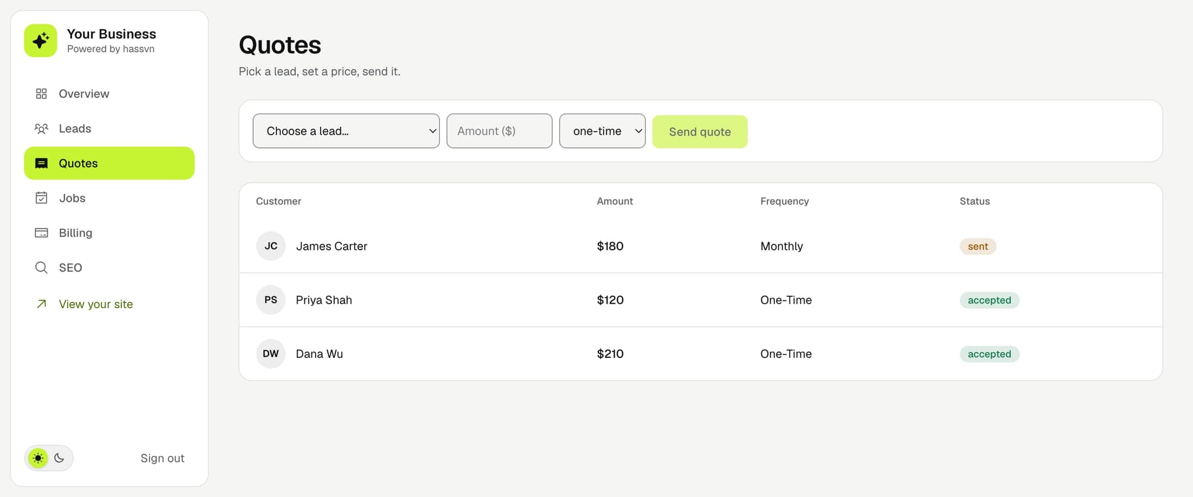Select the James Carter name
The image size is (1193, 497).
click(x=331, y=247)
